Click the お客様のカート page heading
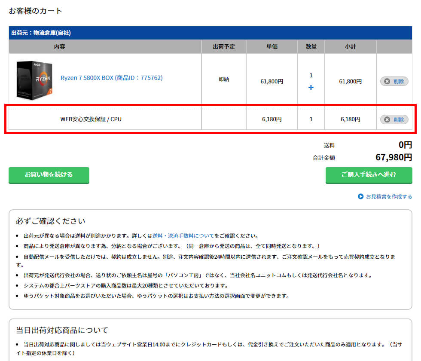 (35, 11)
